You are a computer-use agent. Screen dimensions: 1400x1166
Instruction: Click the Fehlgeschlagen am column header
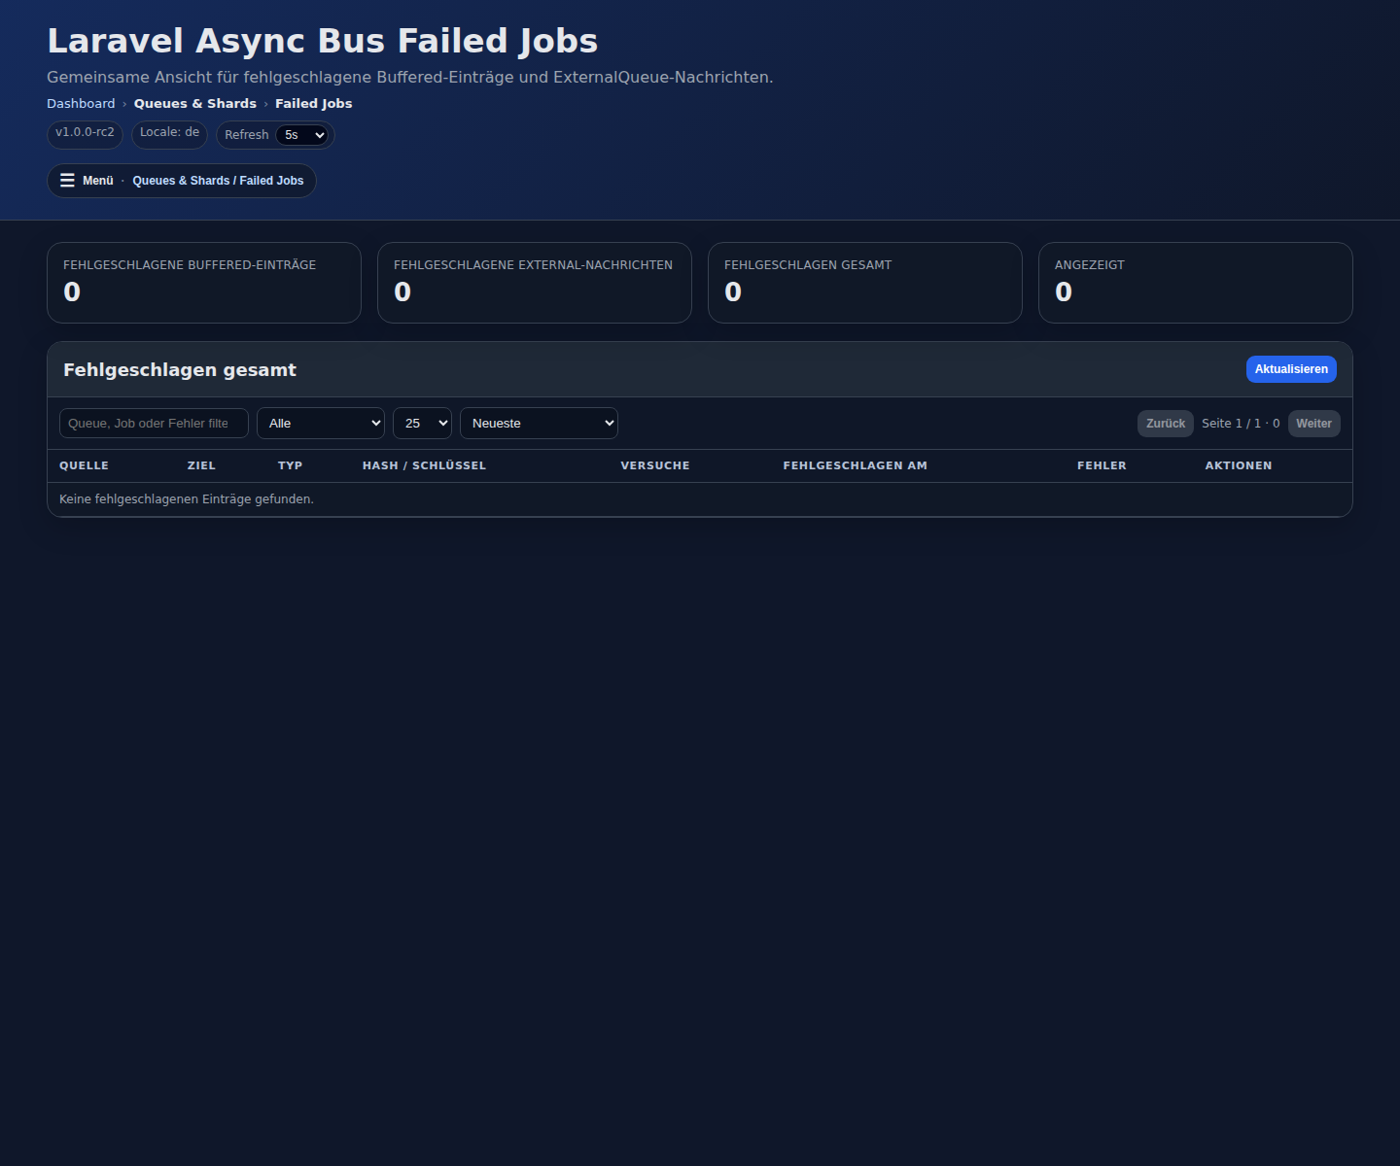pos(856,466)
